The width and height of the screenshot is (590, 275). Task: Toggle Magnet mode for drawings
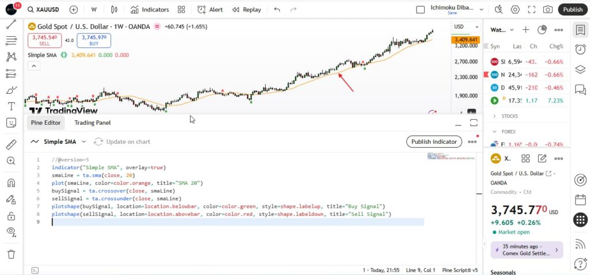click(x=11, y=183)
